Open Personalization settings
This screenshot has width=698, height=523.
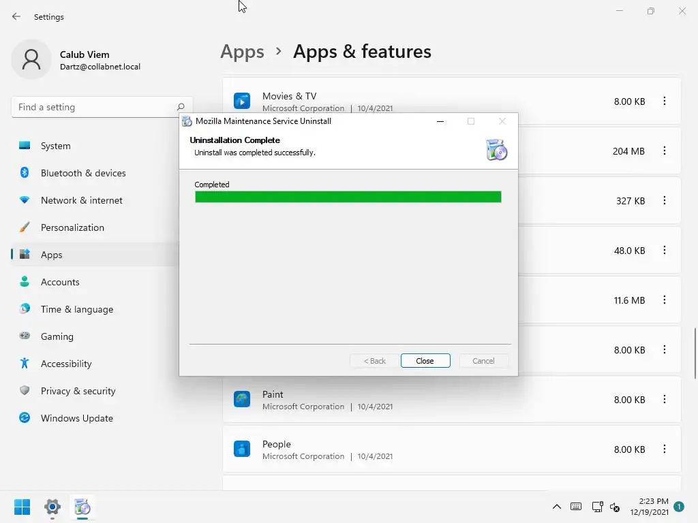pos(94,227)
